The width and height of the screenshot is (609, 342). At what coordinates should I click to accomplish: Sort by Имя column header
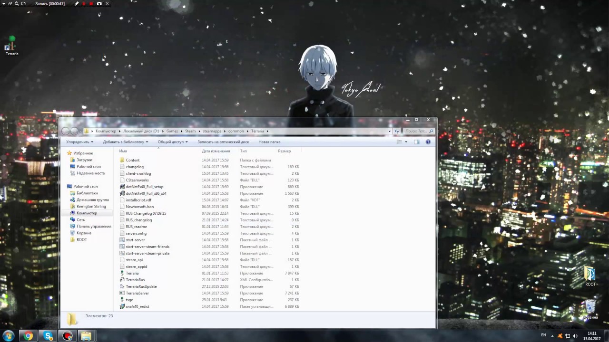click(x=159, y=151)
